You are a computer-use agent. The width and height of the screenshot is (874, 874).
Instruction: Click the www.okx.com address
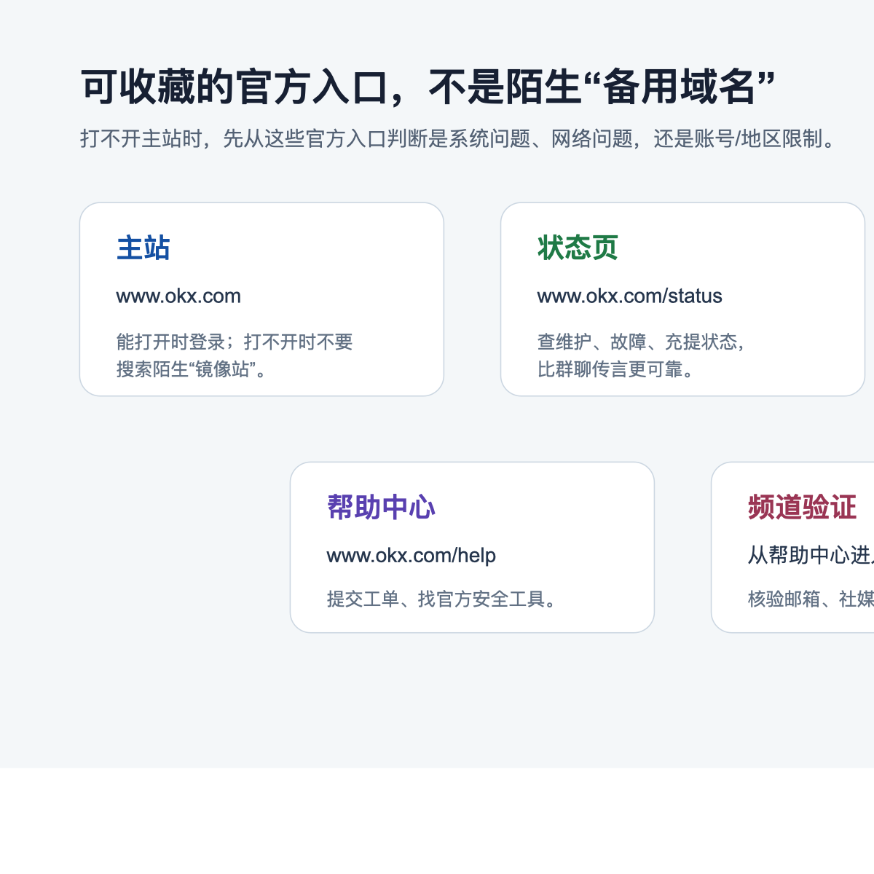178,296
